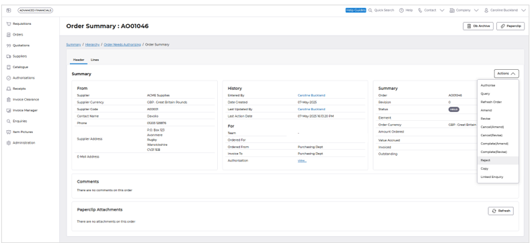532x243 pixels.
Task: Open the Db Archive button
Action: [x=478, y=26]
